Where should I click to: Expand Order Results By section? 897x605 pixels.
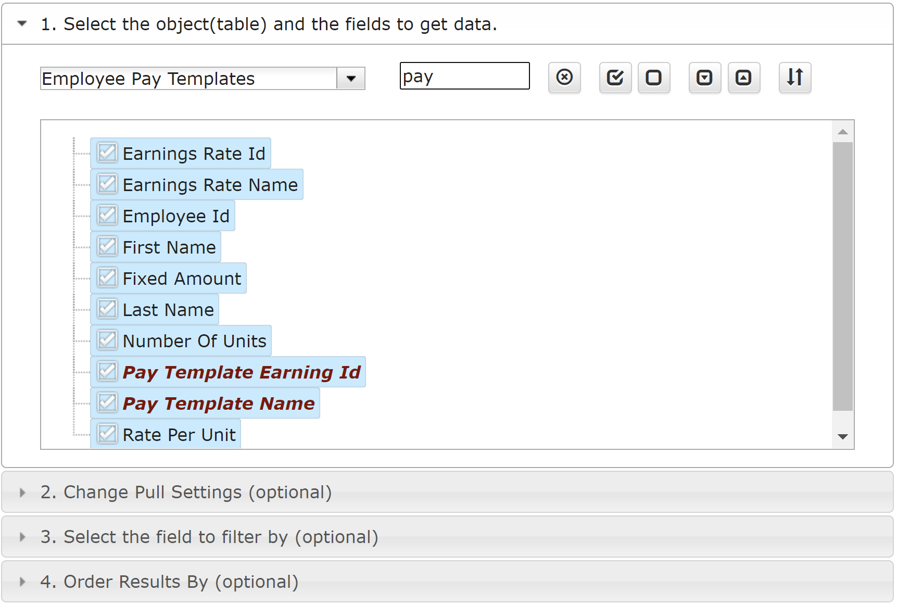tap(169, 582)
